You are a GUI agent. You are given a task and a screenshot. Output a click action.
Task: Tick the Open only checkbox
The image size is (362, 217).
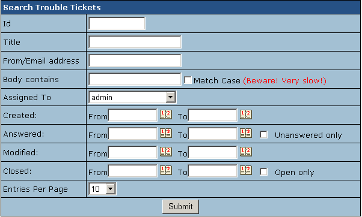(263, 172)
